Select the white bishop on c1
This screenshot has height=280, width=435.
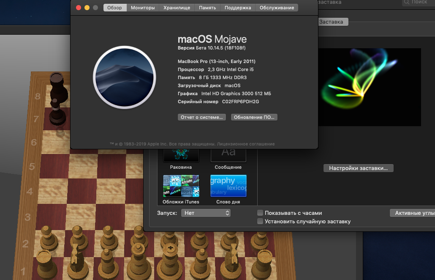click(107, 264)
